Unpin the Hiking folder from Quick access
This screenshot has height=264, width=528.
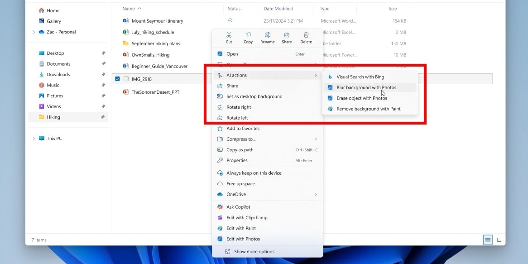tap(103, 117)
